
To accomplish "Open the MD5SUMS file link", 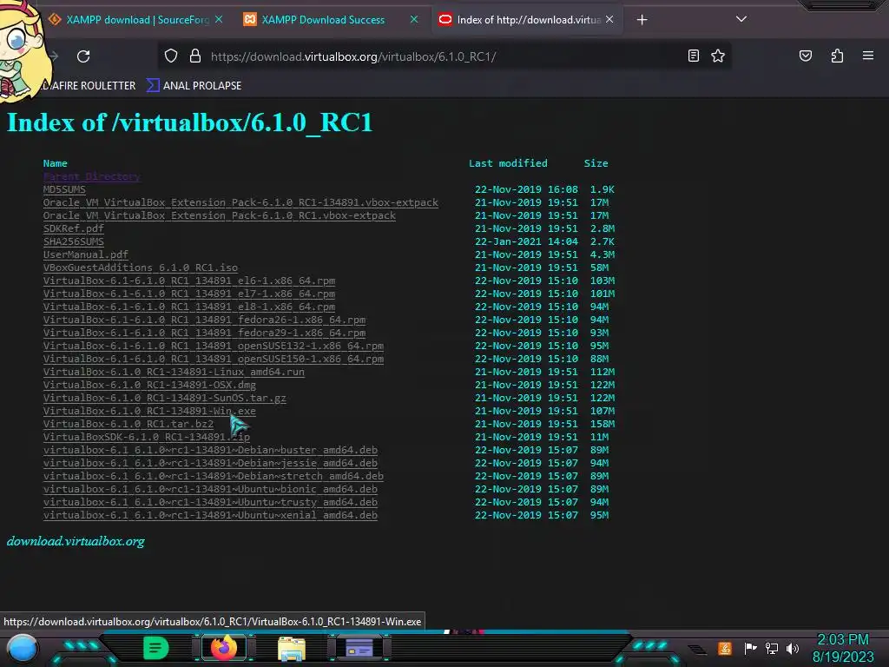I will click(x=64, y=189).
